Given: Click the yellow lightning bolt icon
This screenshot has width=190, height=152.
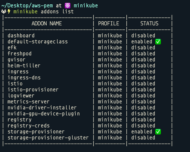Looking at the screenshot, I should 9,11.
